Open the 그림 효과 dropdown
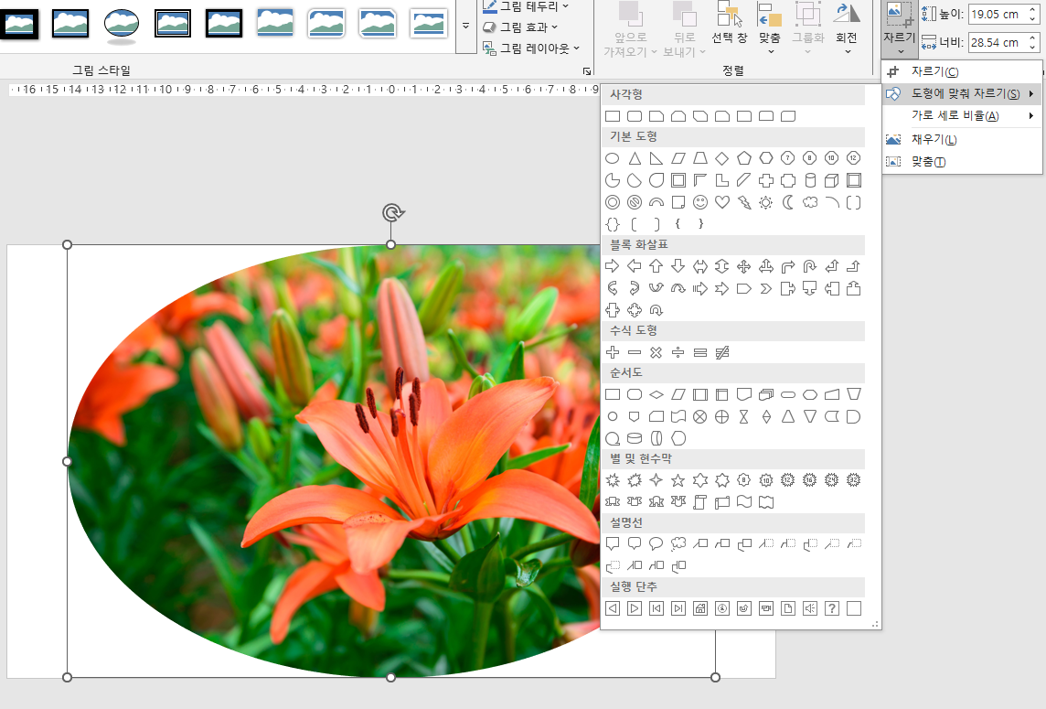The width and height of the screenshot is (1046, 709). click(520, 27)
